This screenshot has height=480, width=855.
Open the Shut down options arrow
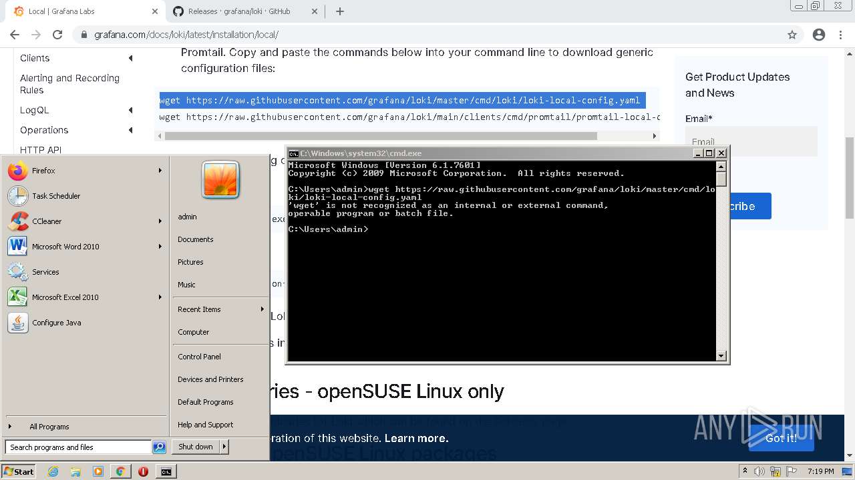point(224,447)
